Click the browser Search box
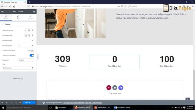The height and width of the screenshot is (110, 195). [146, 6]
